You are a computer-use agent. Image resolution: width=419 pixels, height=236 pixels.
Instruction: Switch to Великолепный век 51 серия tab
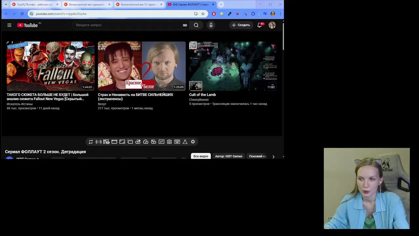click(139, 5)
